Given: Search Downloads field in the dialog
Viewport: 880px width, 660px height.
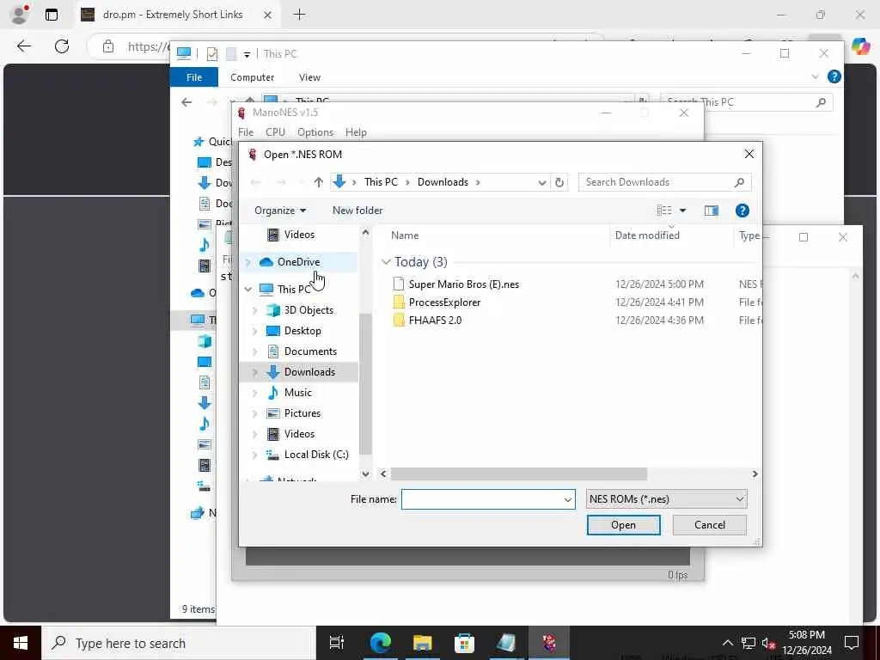Looking at the screenshot, I should point(664,182).
